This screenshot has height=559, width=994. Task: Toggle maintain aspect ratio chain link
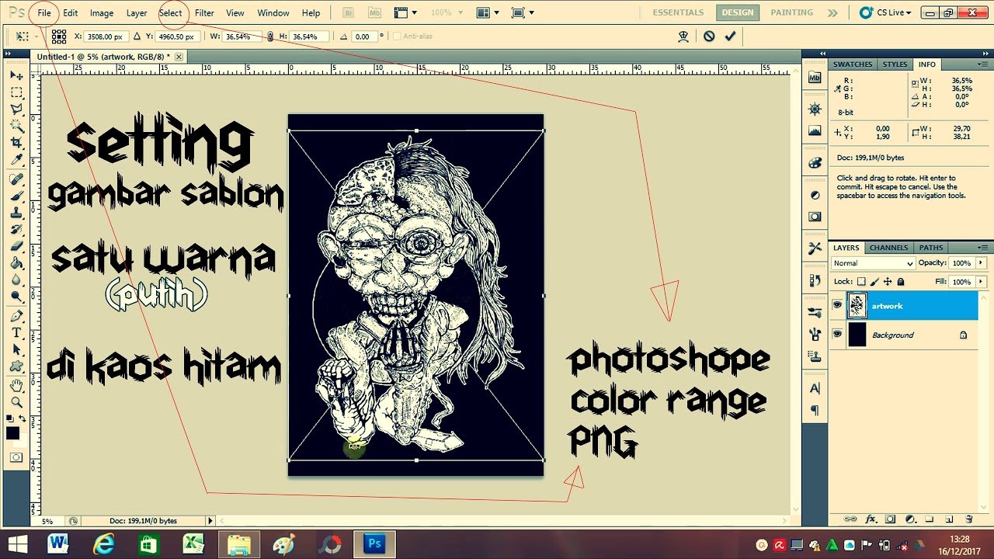(x=269, y=36)
